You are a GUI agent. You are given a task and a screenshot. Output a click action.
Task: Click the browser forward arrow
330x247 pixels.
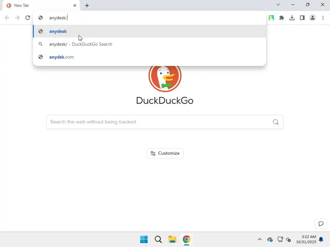[x=17, y=18]
